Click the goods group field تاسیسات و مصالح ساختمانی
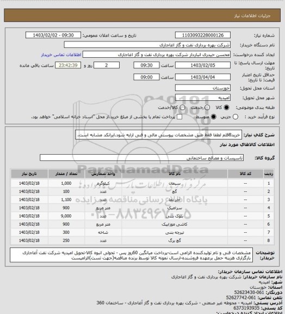285x314 pixels. (141, 158)
